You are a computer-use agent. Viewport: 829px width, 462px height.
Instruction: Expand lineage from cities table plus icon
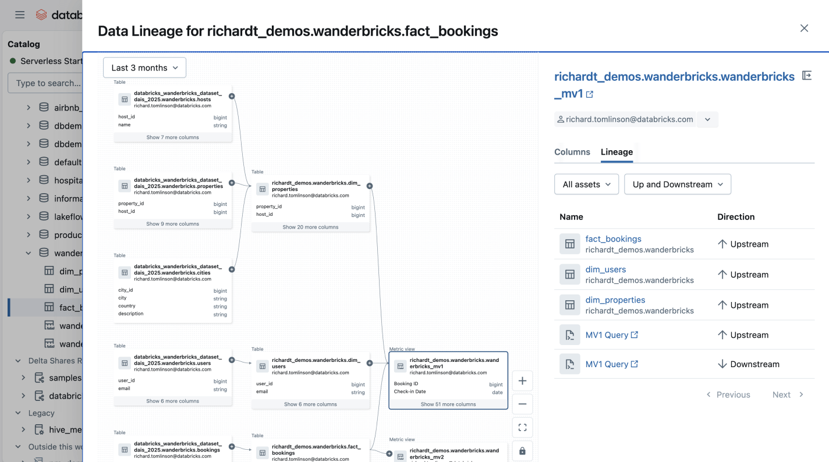click(x=232, y=269)
